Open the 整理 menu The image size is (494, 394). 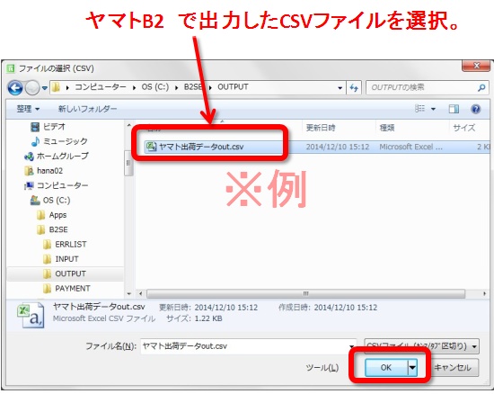[28, 109]
